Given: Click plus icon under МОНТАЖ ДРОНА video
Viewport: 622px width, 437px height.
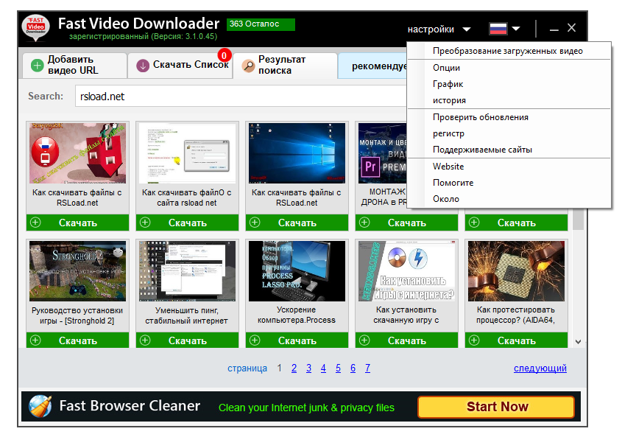Looking at the screenshot, I should coord(364,223).
